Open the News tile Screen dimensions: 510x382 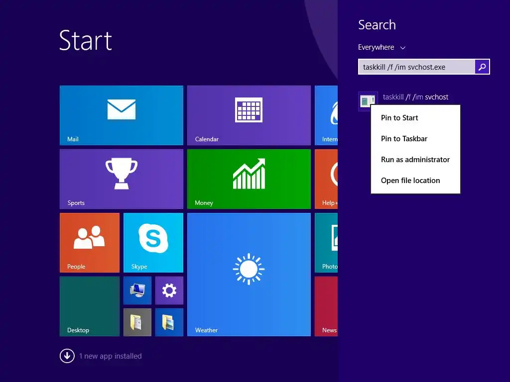point(326,306)
